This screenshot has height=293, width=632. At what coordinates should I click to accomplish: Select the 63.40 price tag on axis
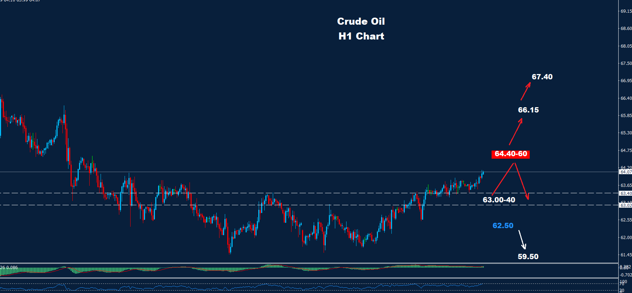pos(626,193)
